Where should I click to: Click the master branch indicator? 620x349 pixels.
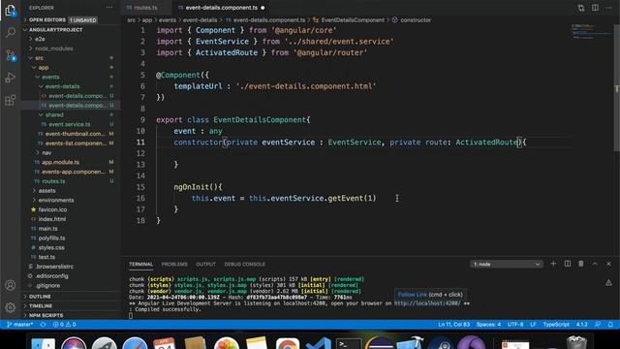point(20,325)
